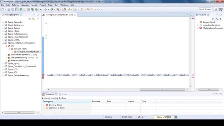The image size is (224, 126).
Task: Toggle Sort in the Outline toolbar
Action: [x=217, y=19]
